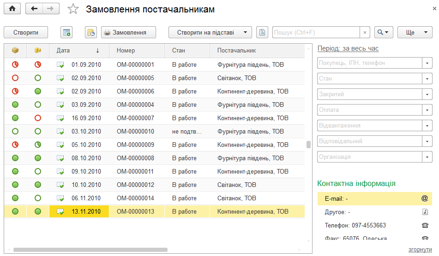The image size is (439, 256).
Task: Sort by the Номер column header
Action: point(137,51)
